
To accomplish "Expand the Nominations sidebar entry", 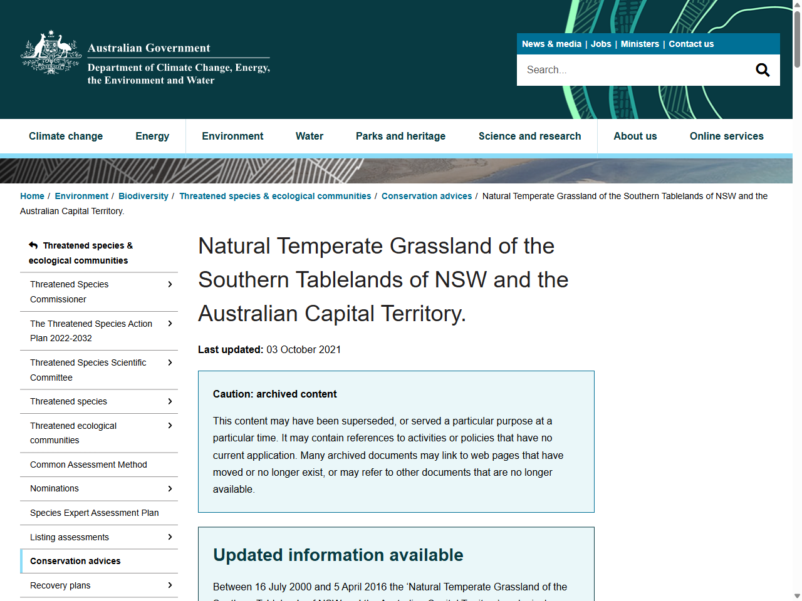I will (x=170, y=488).
